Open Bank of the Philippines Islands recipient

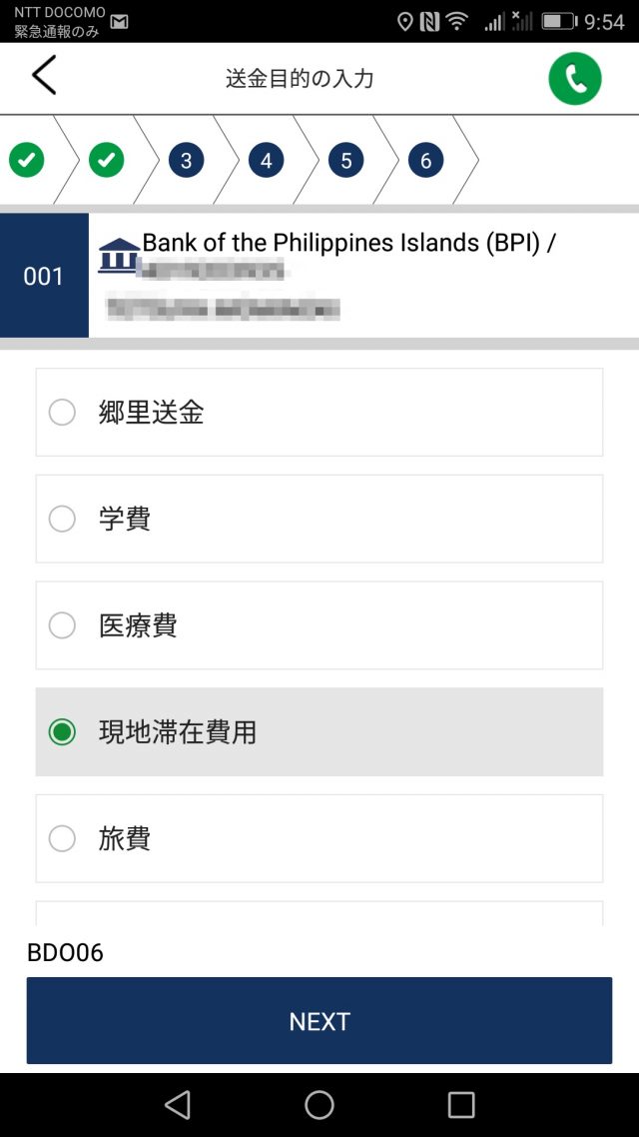(348, 243)
